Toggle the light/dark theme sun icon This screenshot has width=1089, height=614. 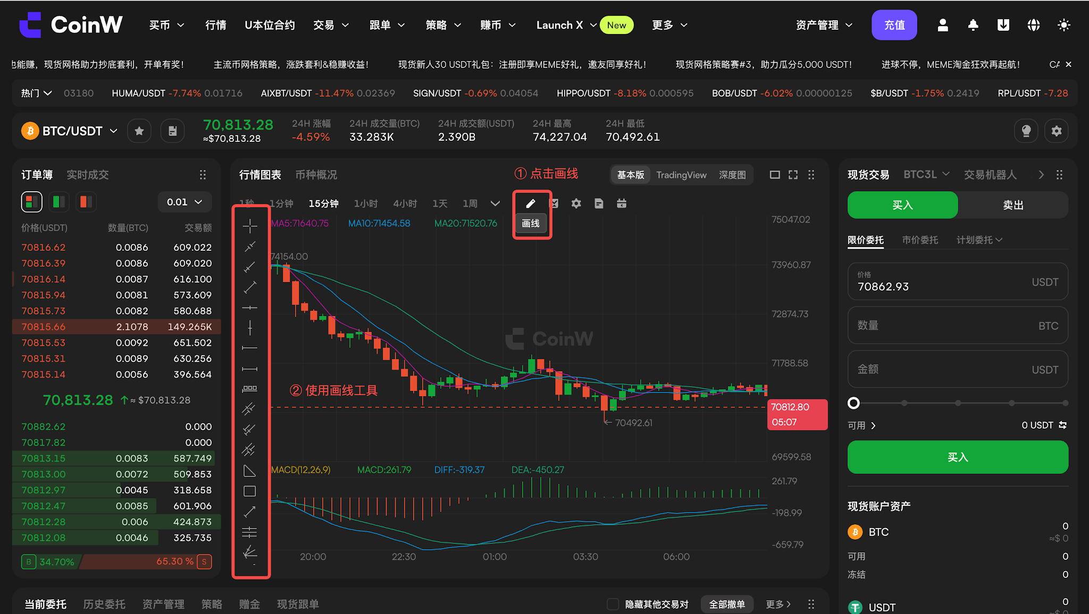[1064, 25]
